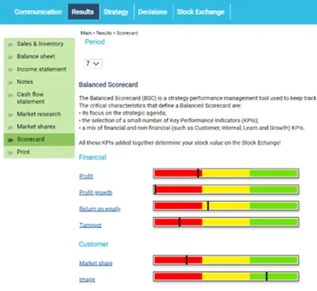This screenshot has height=291, width=317.
Task: Click the Market share KPI link
Action: point(96,263)
